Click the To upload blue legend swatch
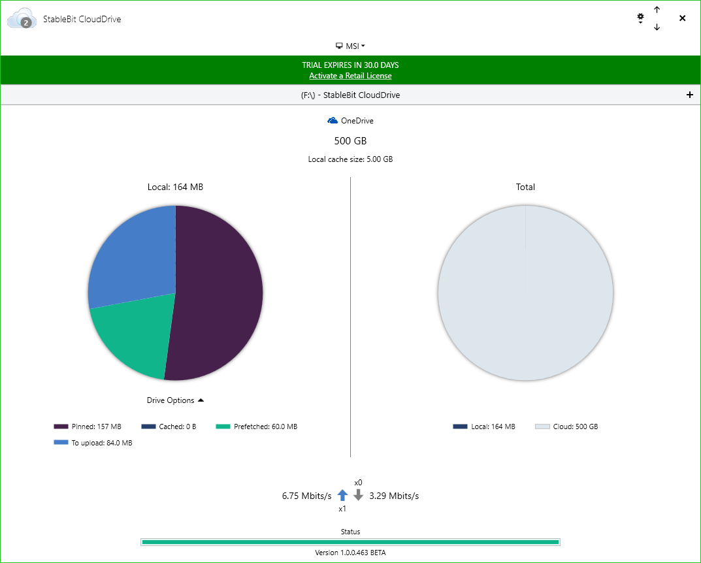Screen dimensions: 701x563 coord(61,443)
